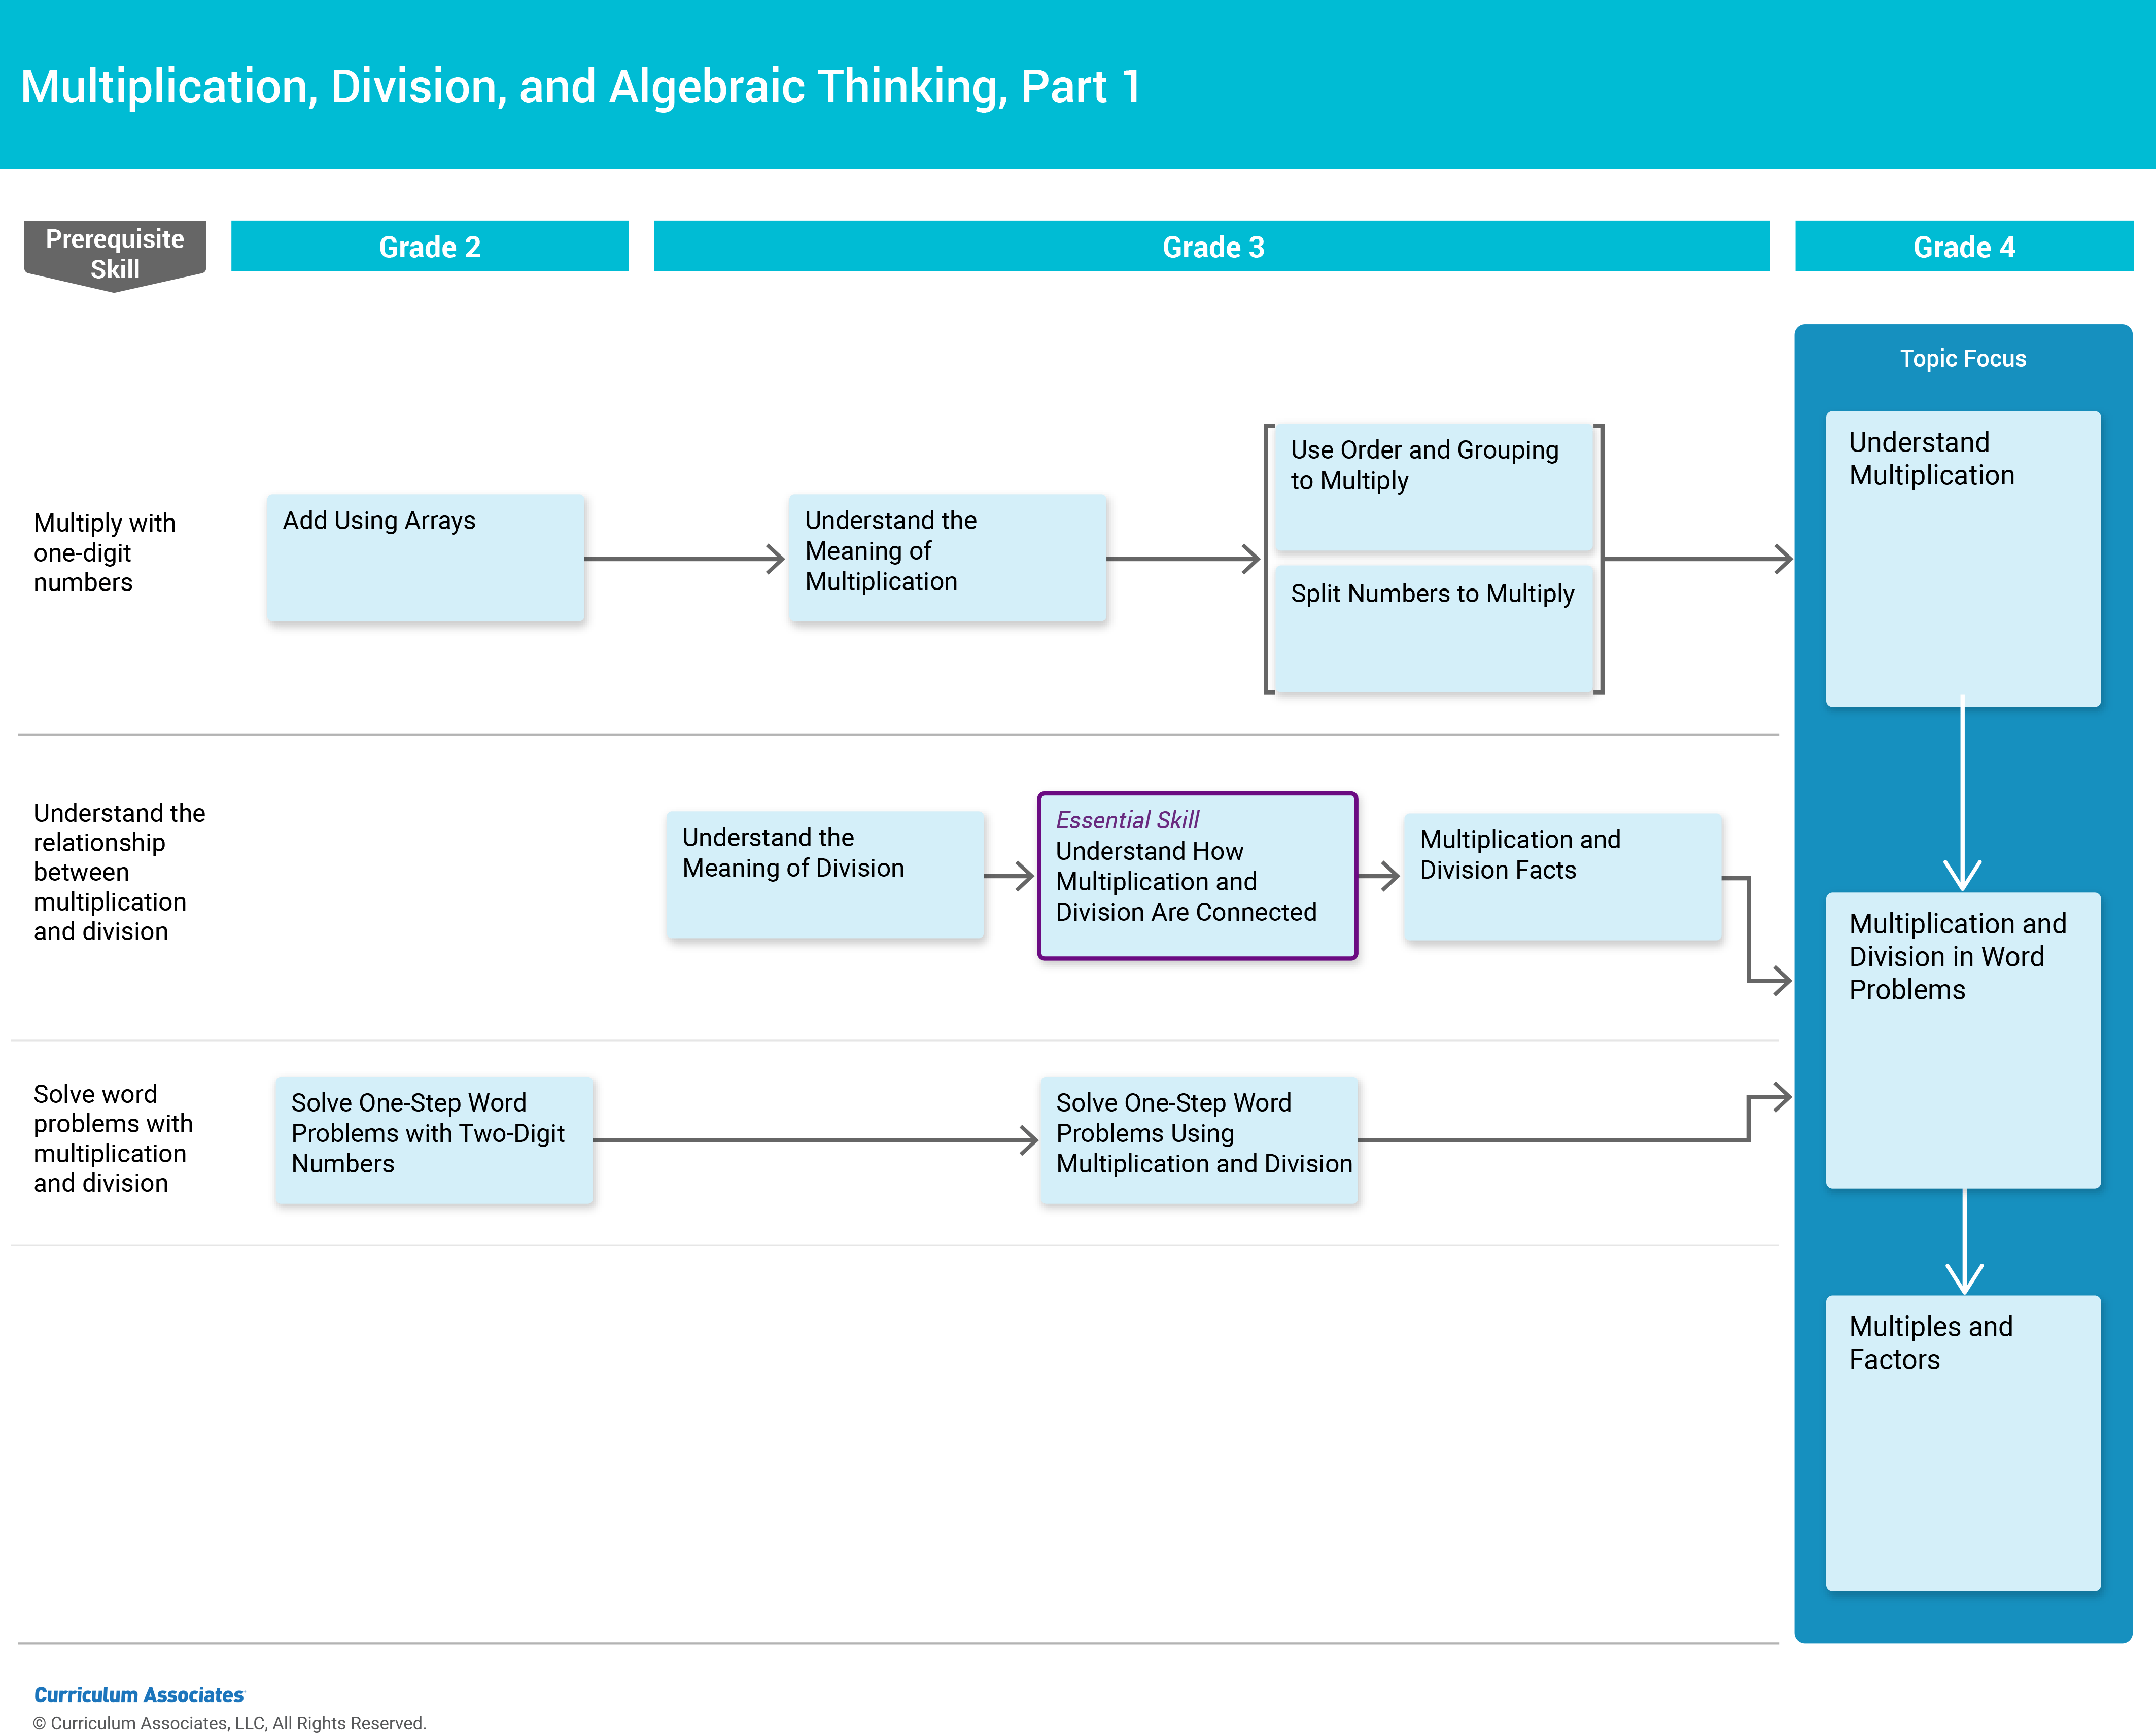Select the Grade 2 column header
Viewport: 2156px width, 1733px height.
429,246
